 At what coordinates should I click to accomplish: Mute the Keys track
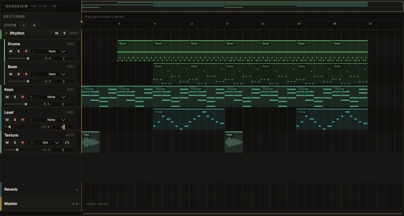point(7,97)
